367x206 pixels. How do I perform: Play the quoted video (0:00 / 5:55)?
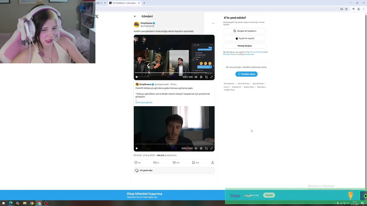click(x=137, y=148)
